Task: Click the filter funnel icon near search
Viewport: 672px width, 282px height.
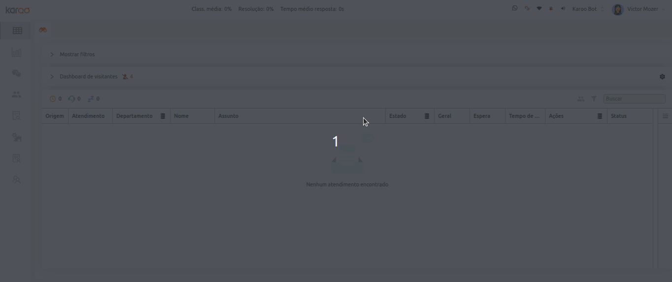Action: (594, 99)
